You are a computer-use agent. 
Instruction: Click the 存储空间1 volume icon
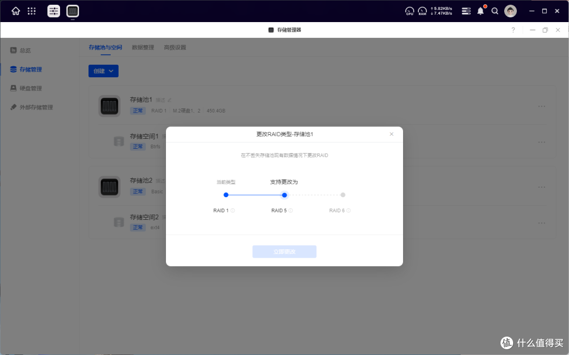tap(119, 141)
